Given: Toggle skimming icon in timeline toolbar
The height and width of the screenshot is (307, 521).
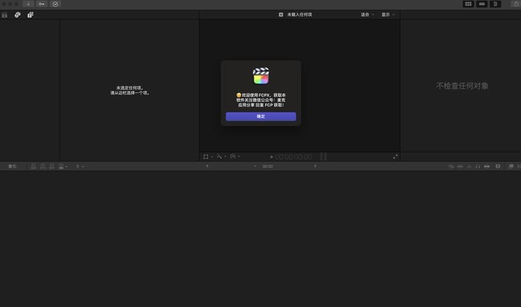Looking at the screenshot, I should click(x=460, y=166).
